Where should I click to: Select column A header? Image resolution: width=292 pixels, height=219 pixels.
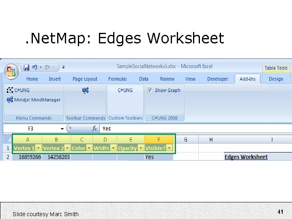[x=28, y=140]
